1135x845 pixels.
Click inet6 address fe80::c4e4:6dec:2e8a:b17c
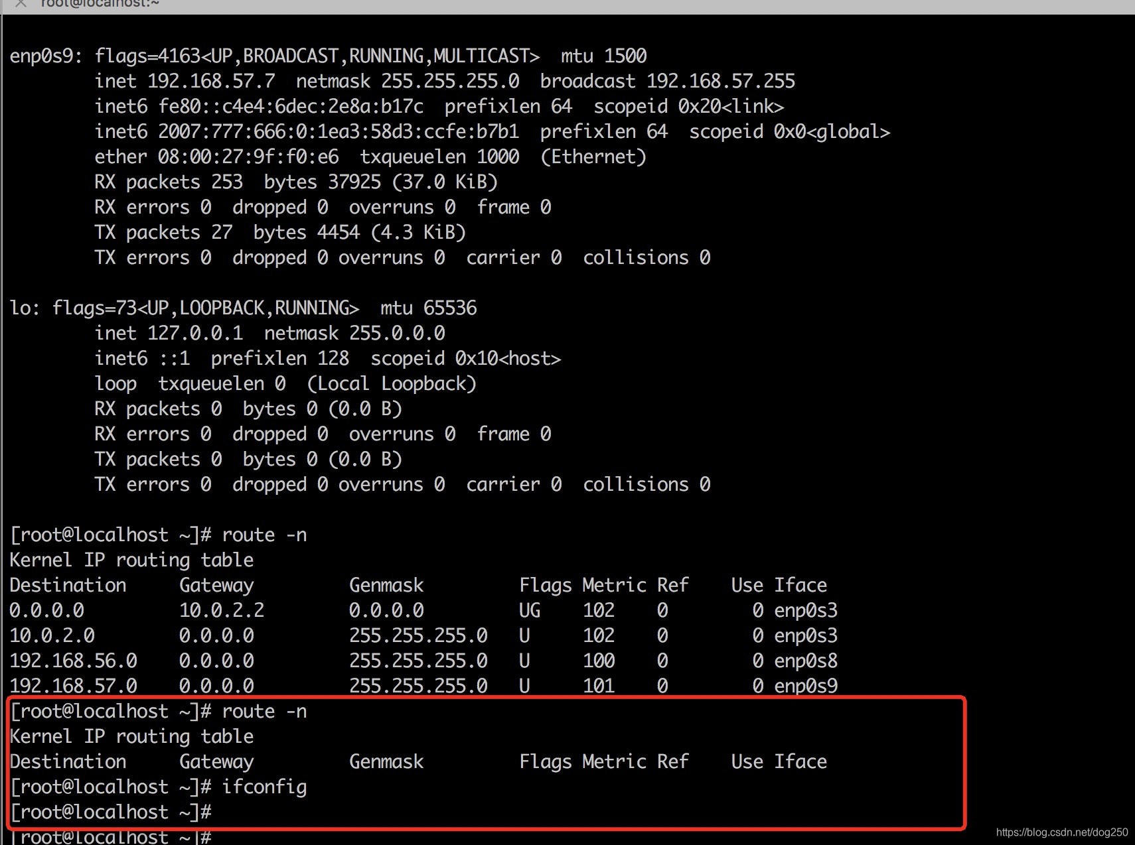click(x=291, y=107)
